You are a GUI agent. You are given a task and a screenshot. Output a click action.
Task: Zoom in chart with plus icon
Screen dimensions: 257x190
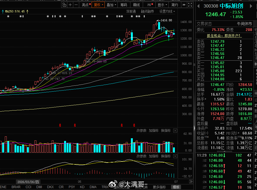click(x=70, y=5)
